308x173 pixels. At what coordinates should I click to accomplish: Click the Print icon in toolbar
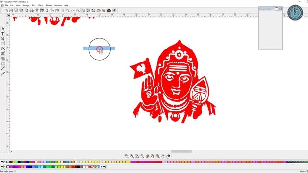click(31, 11)
